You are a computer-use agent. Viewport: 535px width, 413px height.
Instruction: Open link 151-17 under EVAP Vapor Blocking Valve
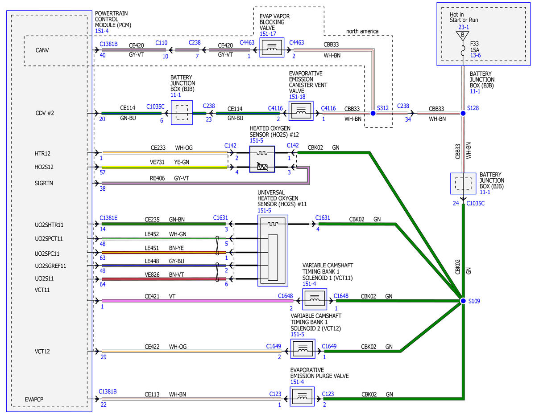tap(268, 34)
